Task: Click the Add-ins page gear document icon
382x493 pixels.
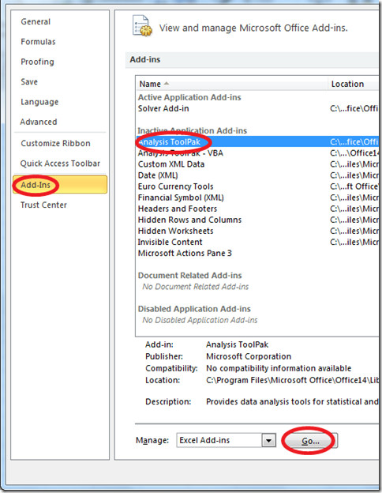Action: pos(142,26)
